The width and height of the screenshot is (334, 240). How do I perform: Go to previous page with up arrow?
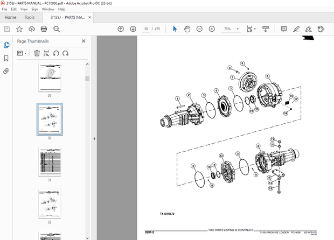tap(121, 29)
